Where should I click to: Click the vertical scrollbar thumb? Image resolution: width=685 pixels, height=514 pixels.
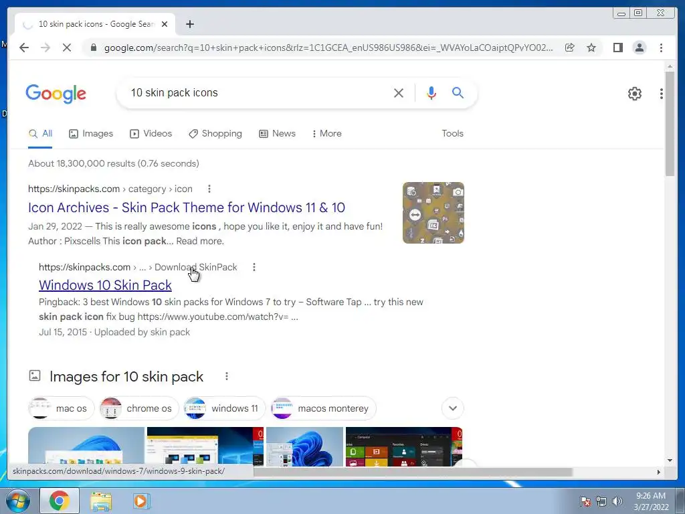coord(670,124)
